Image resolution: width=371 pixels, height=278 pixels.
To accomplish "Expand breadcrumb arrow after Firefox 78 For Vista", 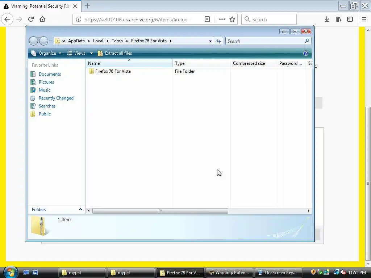I will coord(171,41).
